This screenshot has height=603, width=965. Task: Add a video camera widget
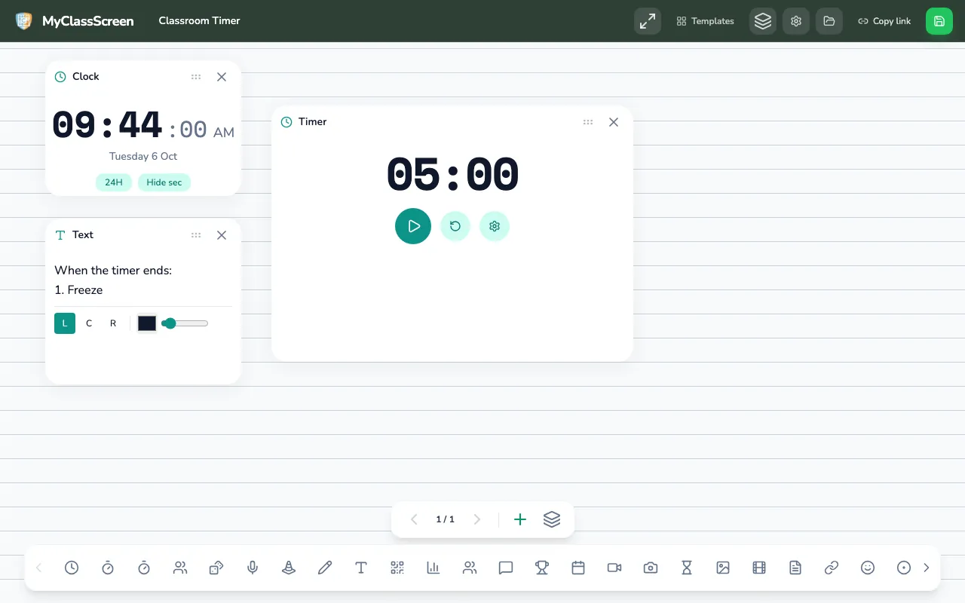(x=614, y=568)
